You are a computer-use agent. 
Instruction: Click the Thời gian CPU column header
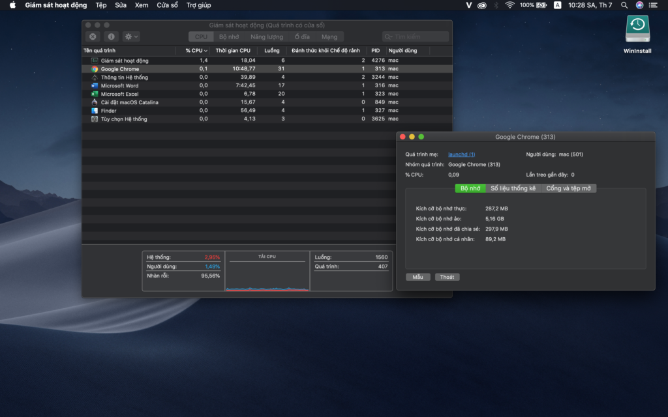pyautogui.click(x=233, y=51)
